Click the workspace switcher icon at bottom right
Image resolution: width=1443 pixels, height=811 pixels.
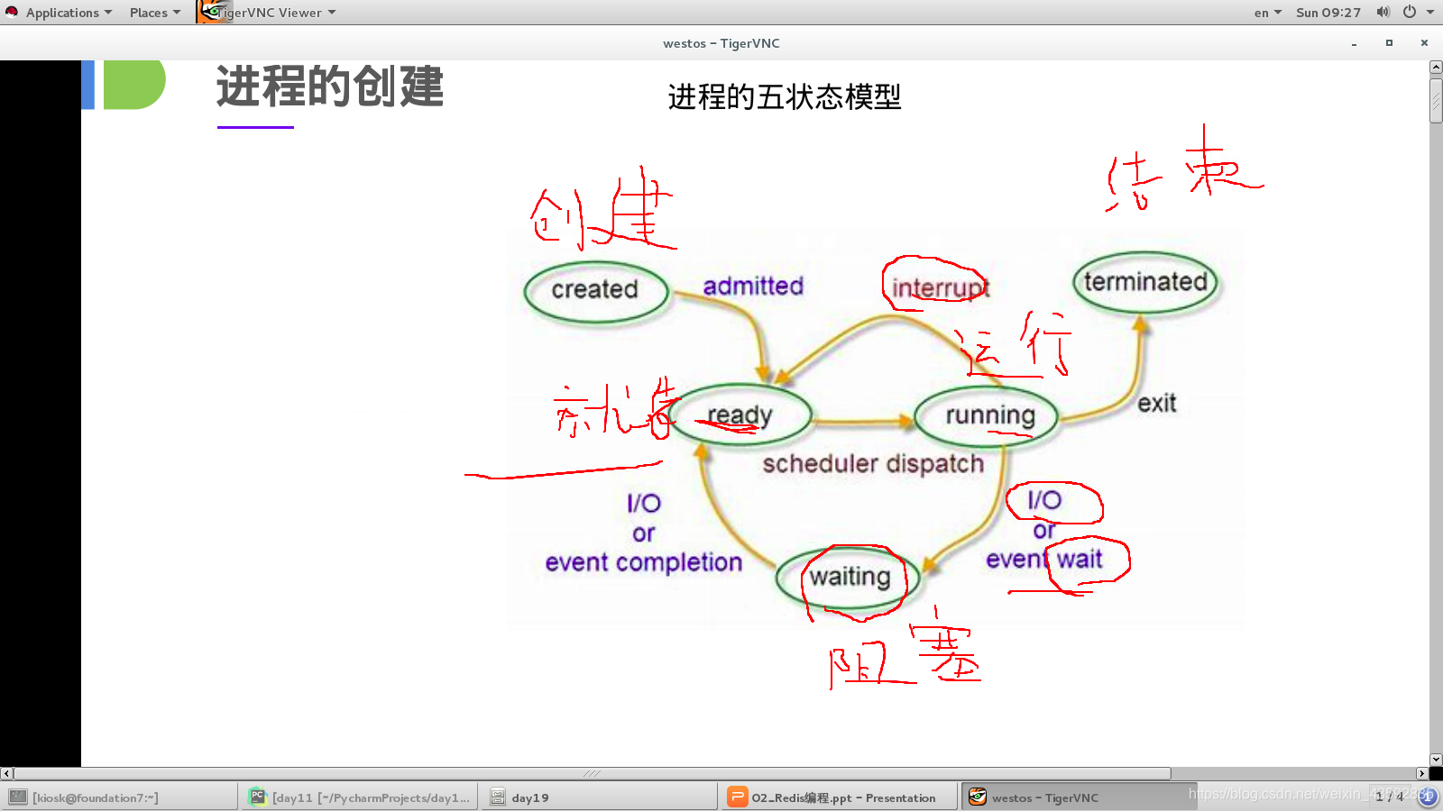[1427, 797]
